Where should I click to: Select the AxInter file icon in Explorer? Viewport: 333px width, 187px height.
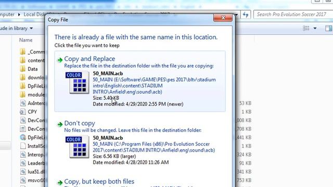tap(23, 103)
